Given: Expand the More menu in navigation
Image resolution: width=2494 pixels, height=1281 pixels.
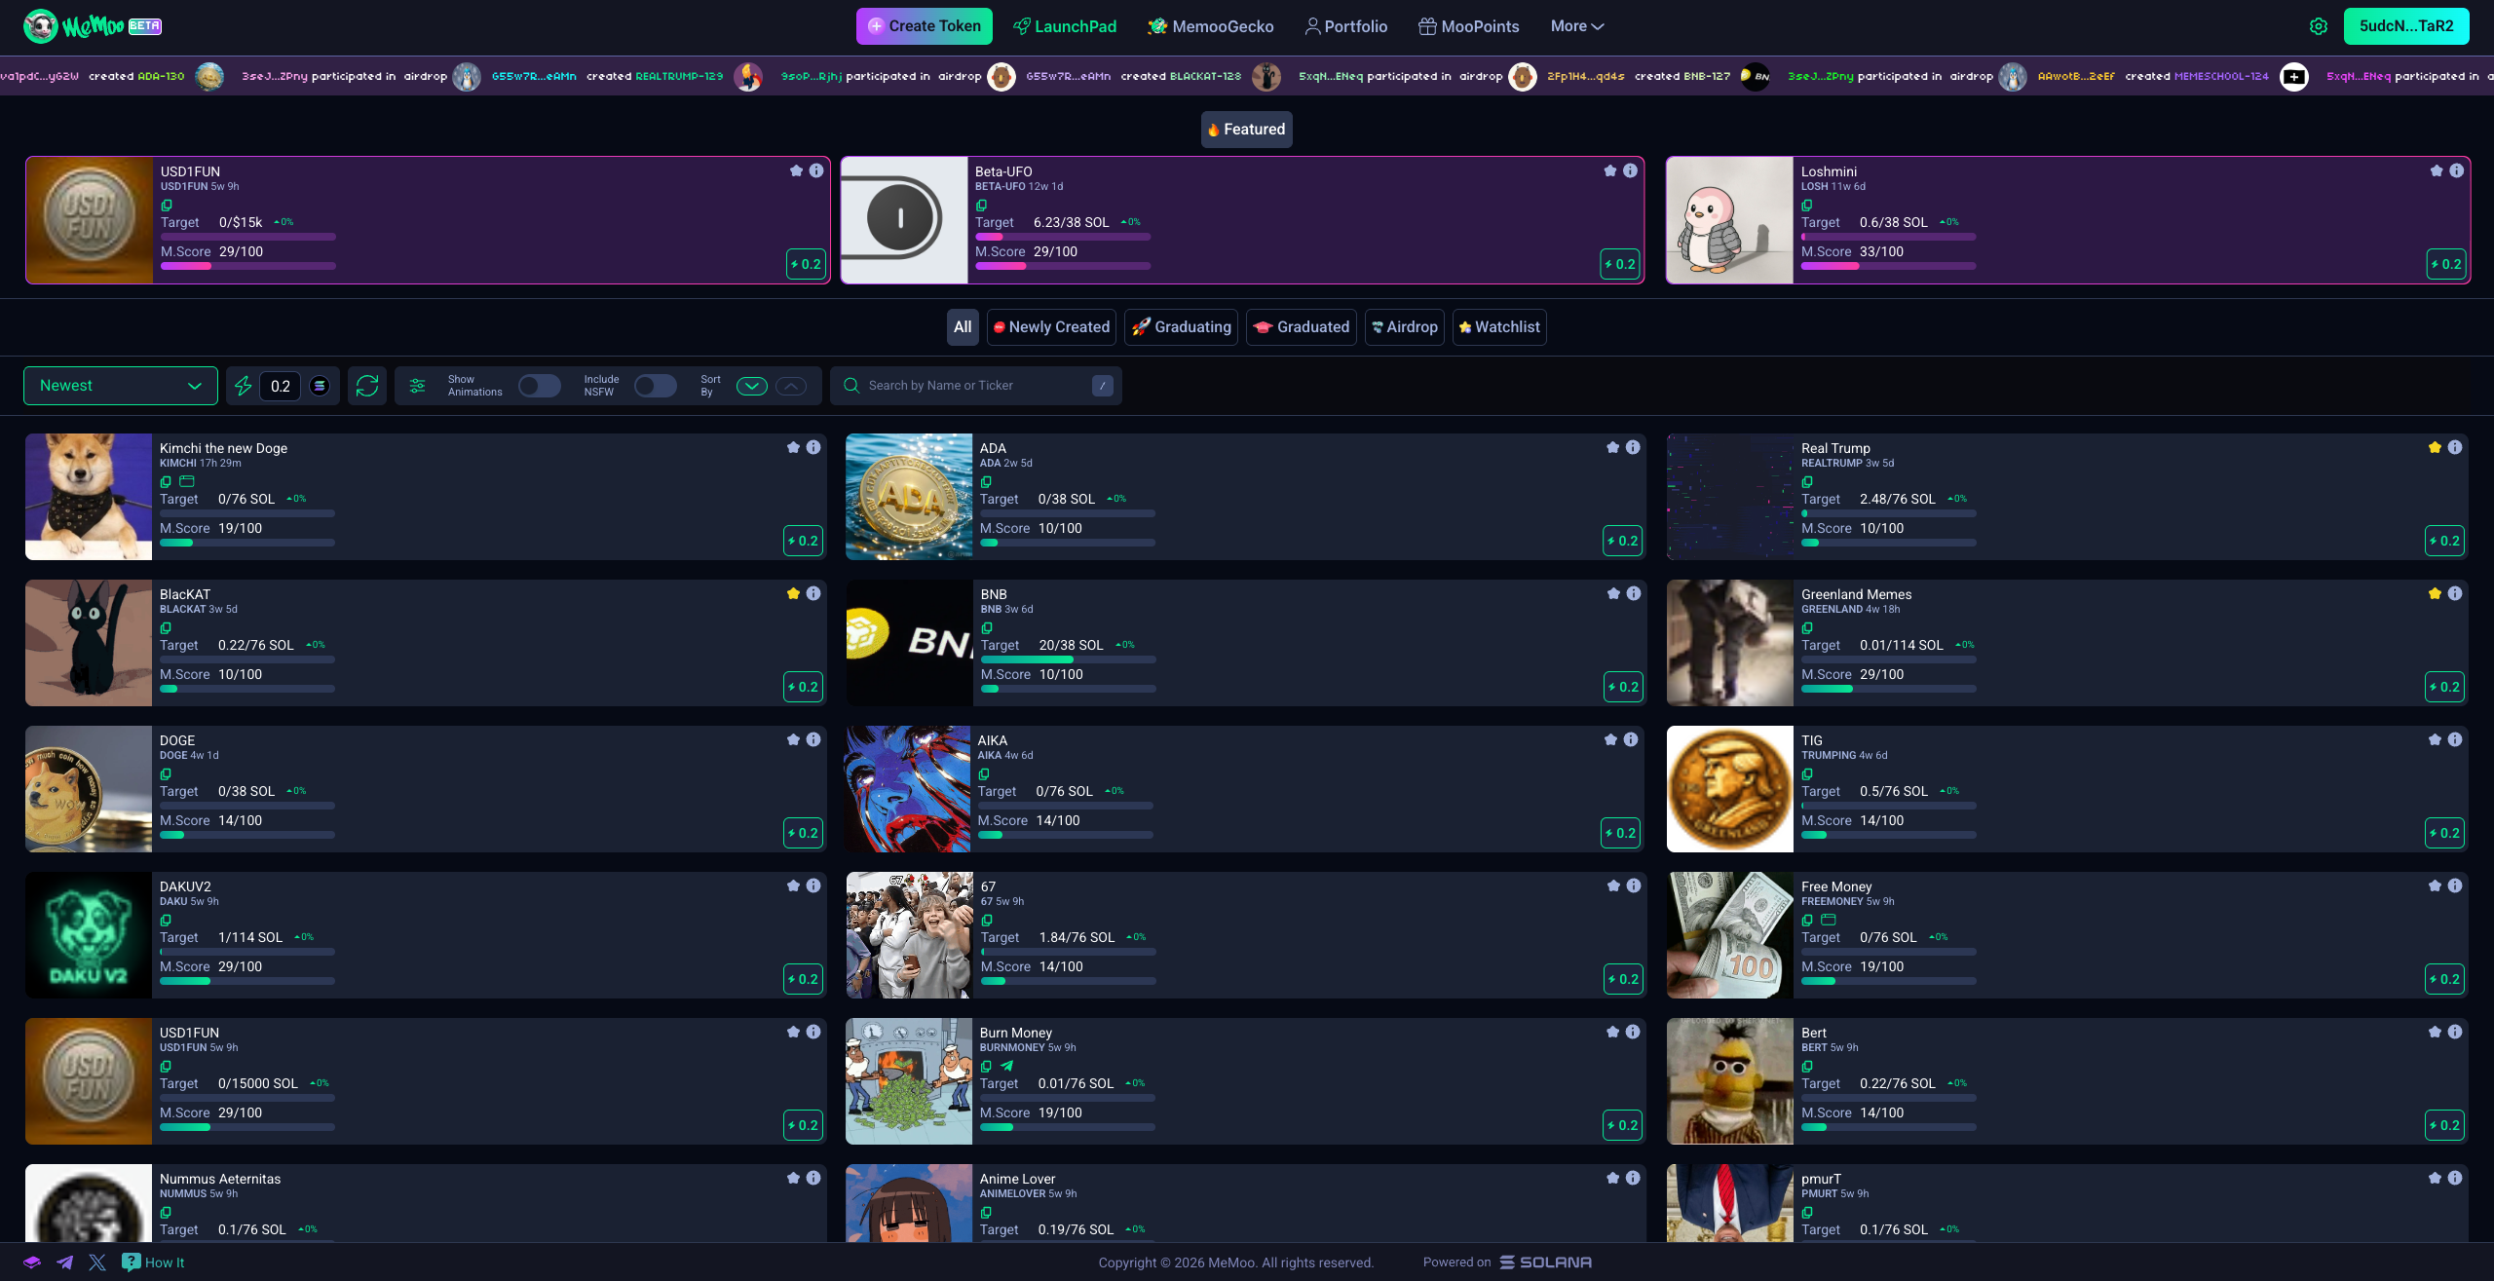Looking at the screenshot, I should pos(1576,26).
